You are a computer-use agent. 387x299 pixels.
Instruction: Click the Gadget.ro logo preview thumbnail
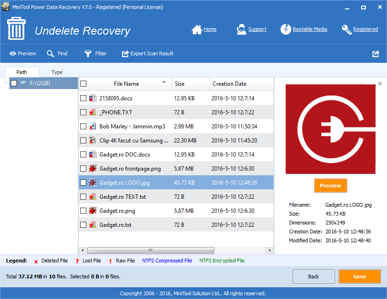pos(330,129)
